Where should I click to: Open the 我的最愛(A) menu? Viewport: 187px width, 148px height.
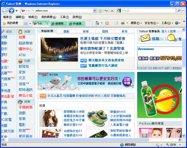coord(49,17)
